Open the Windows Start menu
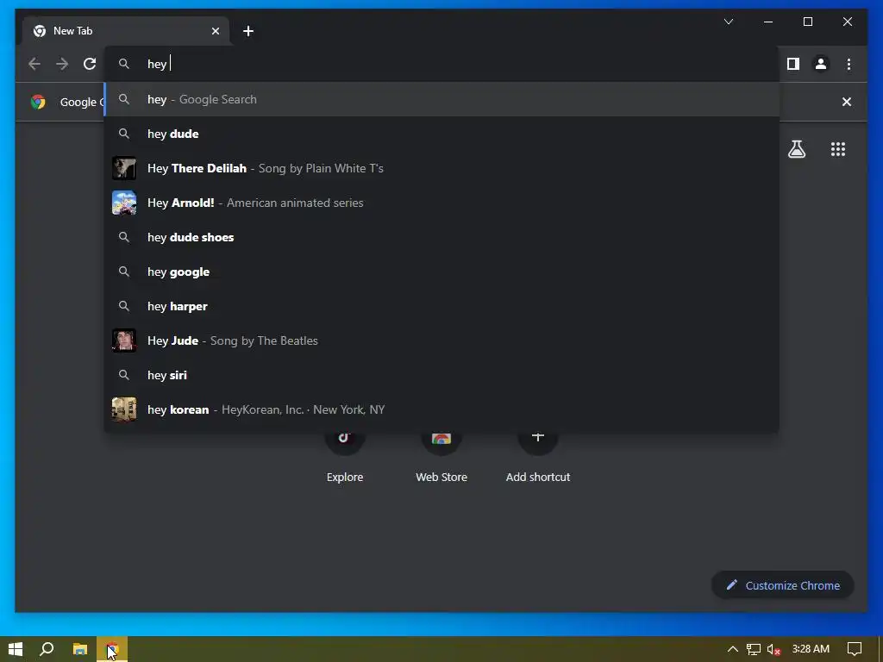883x662 pixels. click(x=16, y=649)
